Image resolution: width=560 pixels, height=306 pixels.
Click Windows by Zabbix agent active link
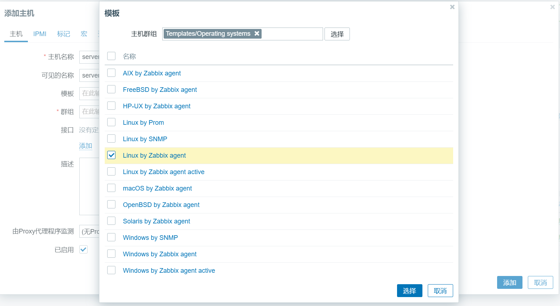169,271
